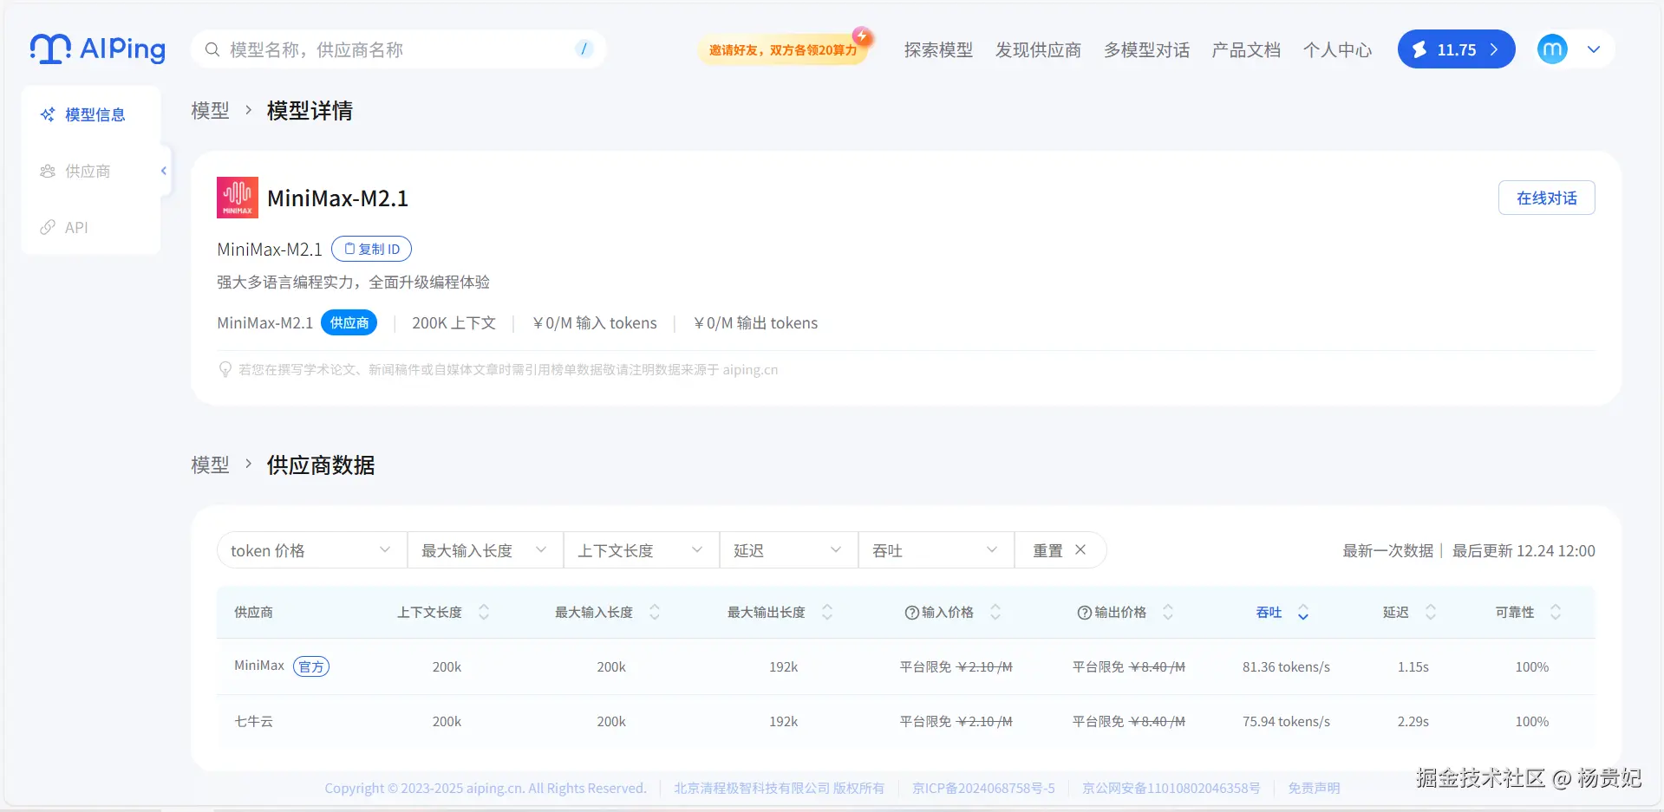Sort by 输出价格 column arrows

pos(1168,612)
